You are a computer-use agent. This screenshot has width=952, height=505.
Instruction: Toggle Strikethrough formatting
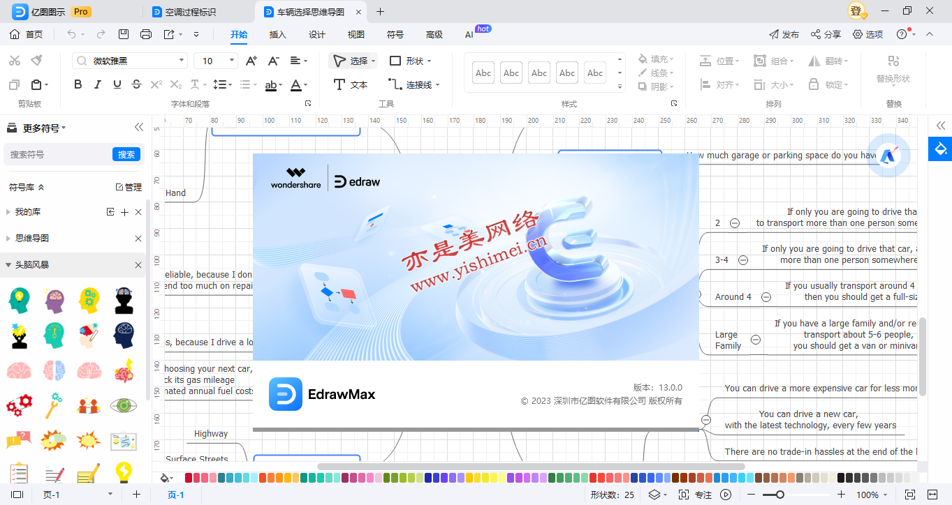(136, 84)
